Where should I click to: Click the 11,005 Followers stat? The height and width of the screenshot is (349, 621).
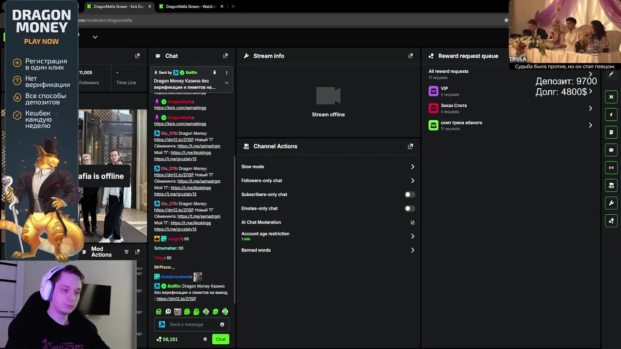click(x=89, y=78)
